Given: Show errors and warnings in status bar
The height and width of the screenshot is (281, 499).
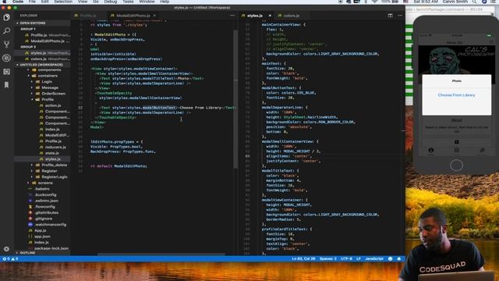Looking at the screenshot, I should click(10, 258).
